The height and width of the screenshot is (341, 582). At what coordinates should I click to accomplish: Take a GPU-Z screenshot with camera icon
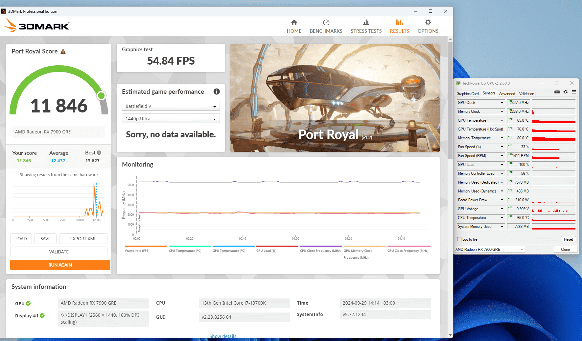click(557, 92)
